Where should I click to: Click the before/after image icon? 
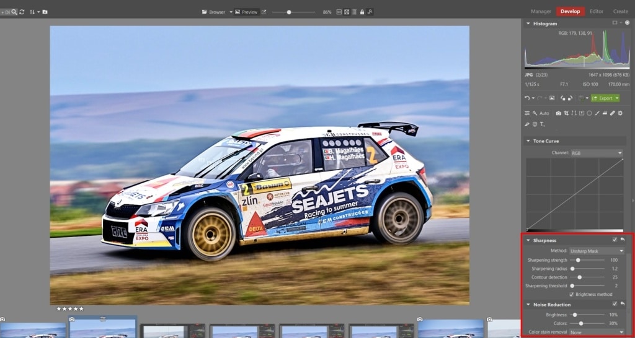pyautogui.click(x=552, y=98)
